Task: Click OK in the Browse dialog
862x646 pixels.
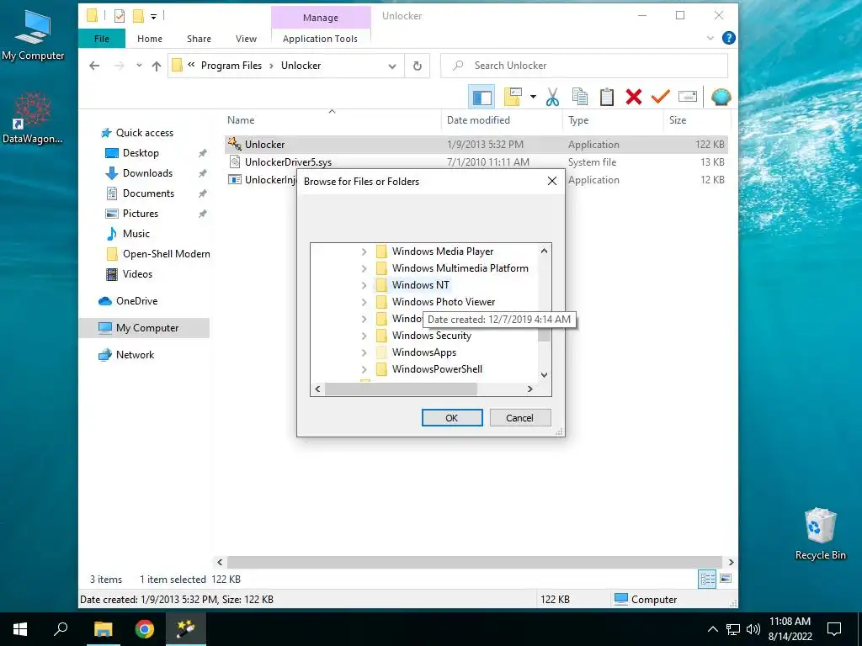Action: point(452,417)
